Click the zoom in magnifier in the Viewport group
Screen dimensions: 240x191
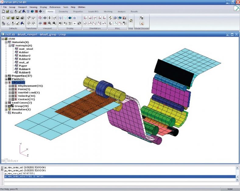[x=54, y=23]
